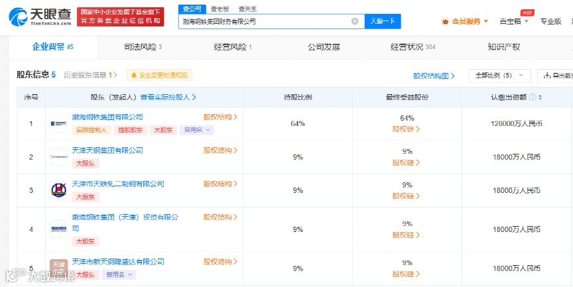Select the 查老板 search tab
This screenshot has height=287, width=573.
220,9
